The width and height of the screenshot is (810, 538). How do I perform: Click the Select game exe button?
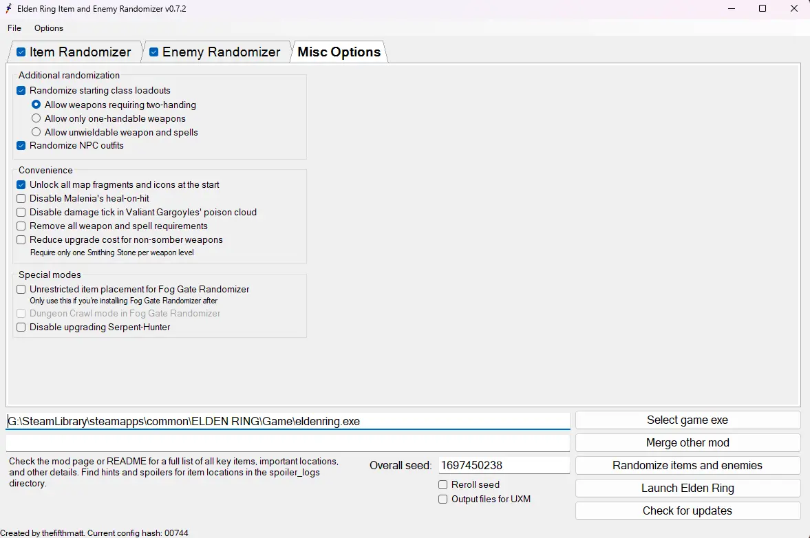coord(688,420)
